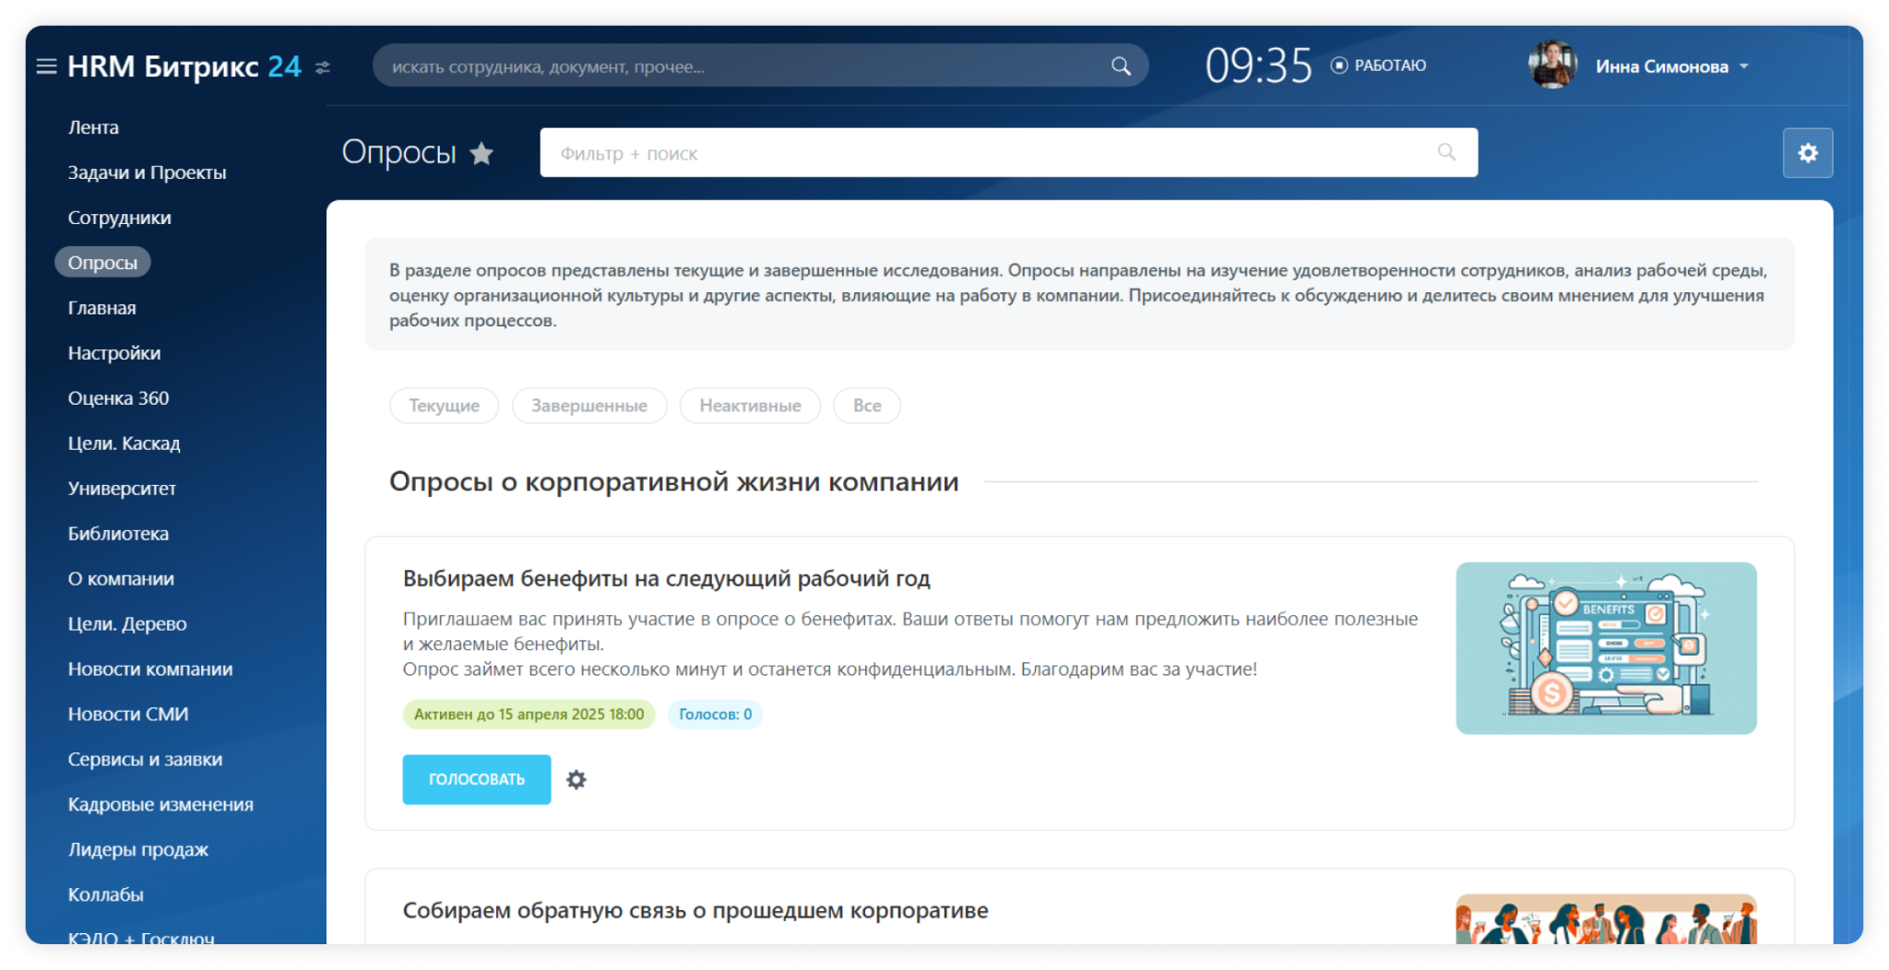Click the filter search magnifier icon
Viewport: 1889px width, 970px height.
point(1446,152)
